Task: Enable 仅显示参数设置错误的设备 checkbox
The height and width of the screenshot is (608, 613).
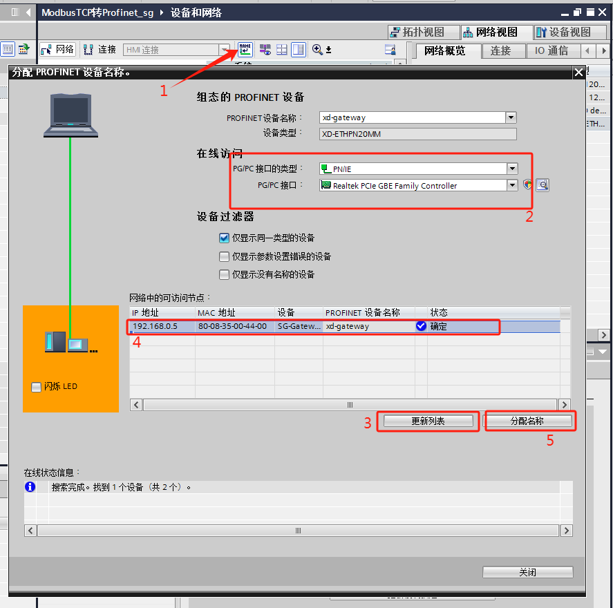Action: 224,256
